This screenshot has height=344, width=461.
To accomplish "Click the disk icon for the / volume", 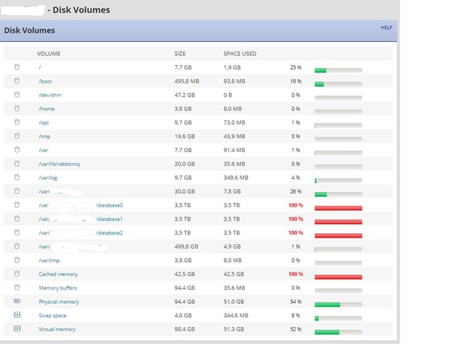I will (17, 67).
